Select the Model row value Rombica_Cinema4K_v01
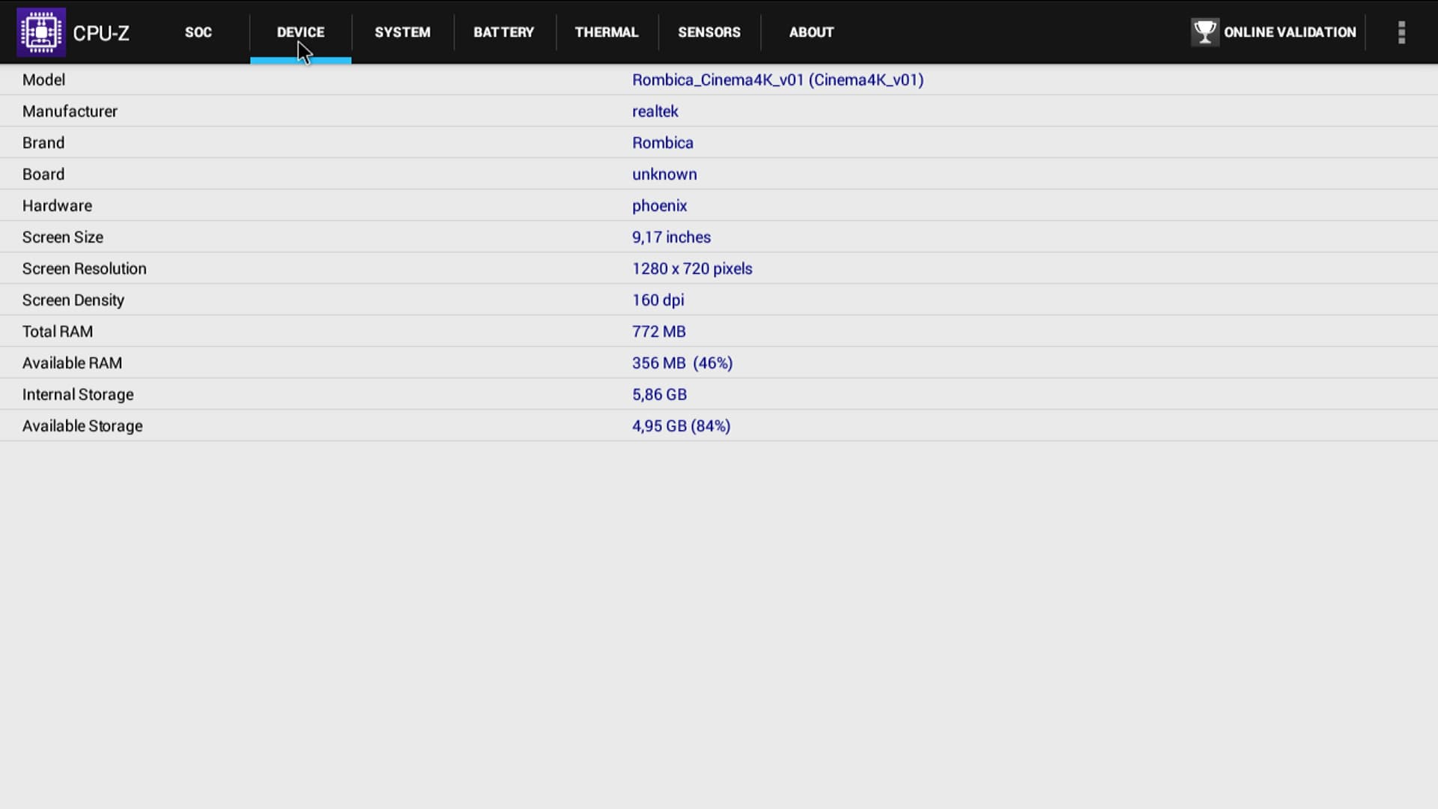 click(x=777, y=80)
